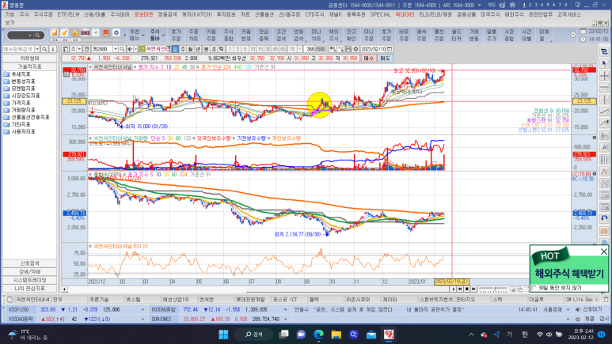
Task: Open dropdown arrow of 메뉴항목검색 field
Action: click(x=37, y=49)
